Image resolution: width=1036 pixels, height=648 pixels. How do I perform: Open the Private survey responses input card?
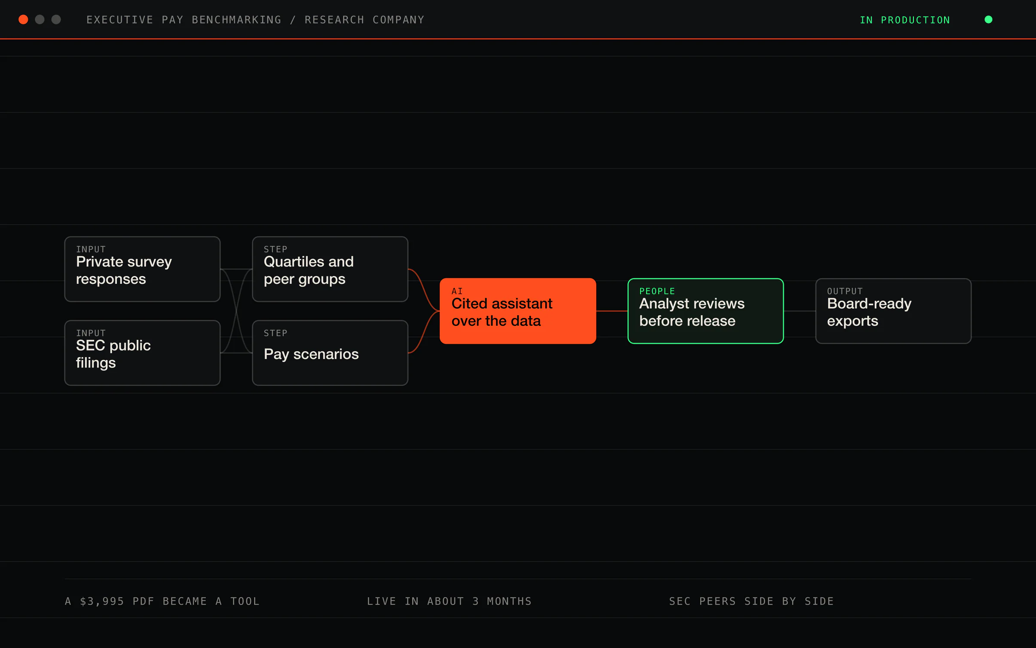pyautogui.click(x=142, y=269)
